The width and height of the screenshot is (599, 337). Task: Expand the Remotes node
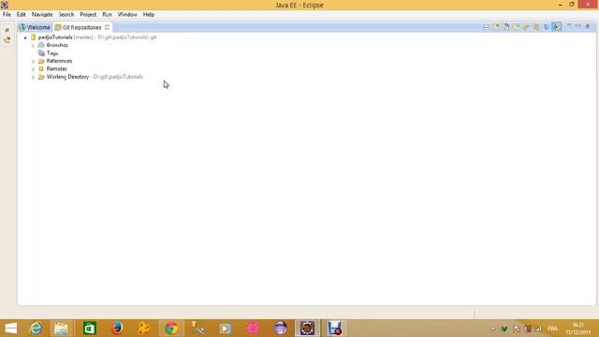click(34, 69)
